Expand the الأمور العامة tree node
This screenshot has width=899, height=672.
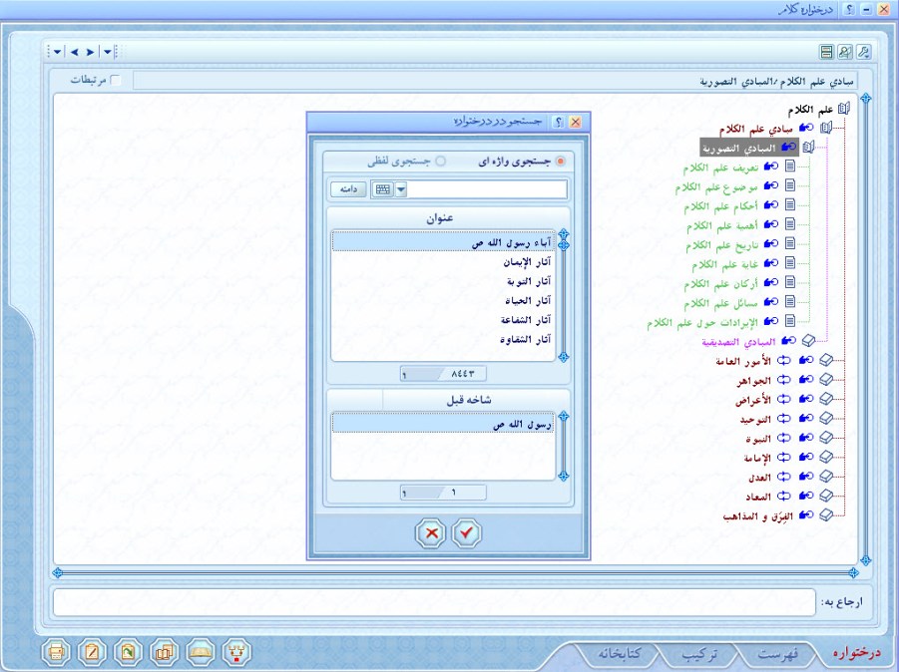tap(826, 361)
